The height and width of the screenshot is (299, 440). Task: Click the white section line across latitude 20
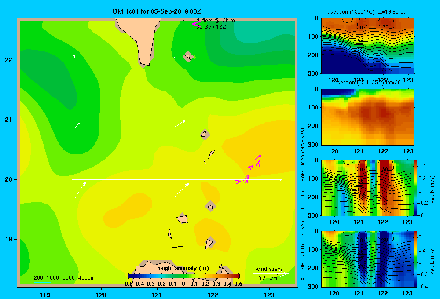click(x=177, y=179)
